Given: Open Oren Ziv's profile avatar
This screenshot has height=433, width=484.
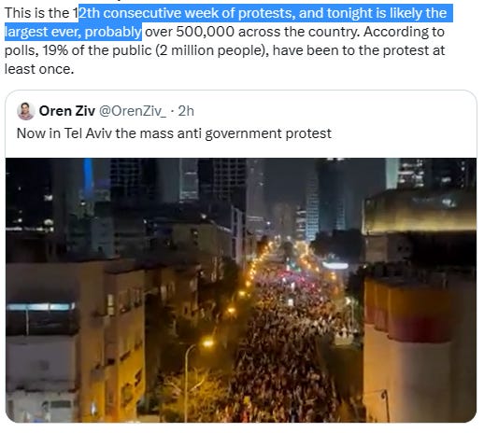Looking at the screenshot, I should coord(26,111).
